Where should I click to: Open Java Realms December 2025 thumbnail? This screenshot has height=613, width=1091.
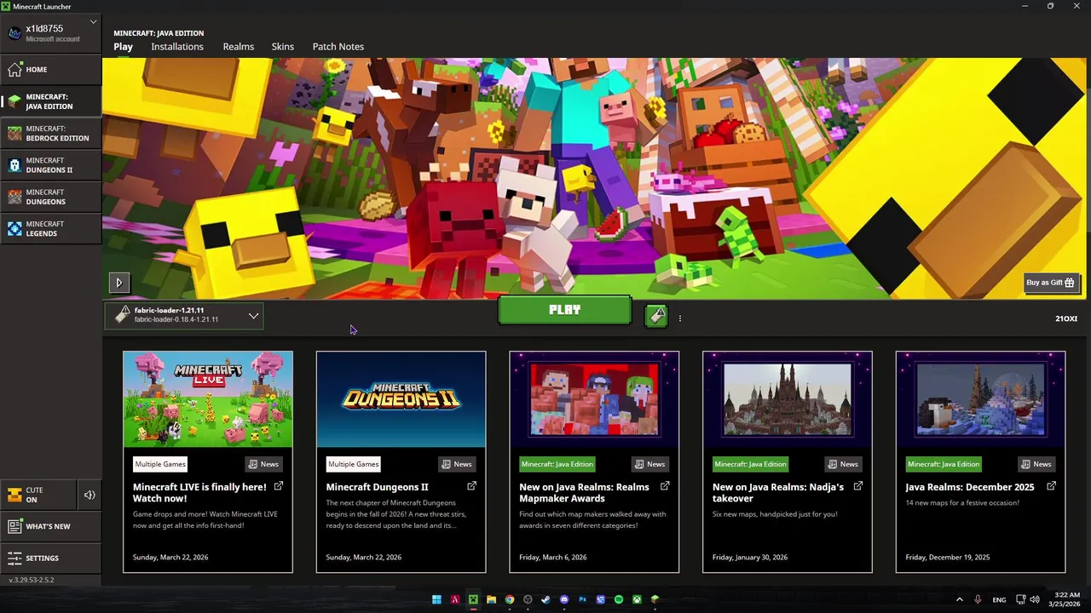(980, 399)
